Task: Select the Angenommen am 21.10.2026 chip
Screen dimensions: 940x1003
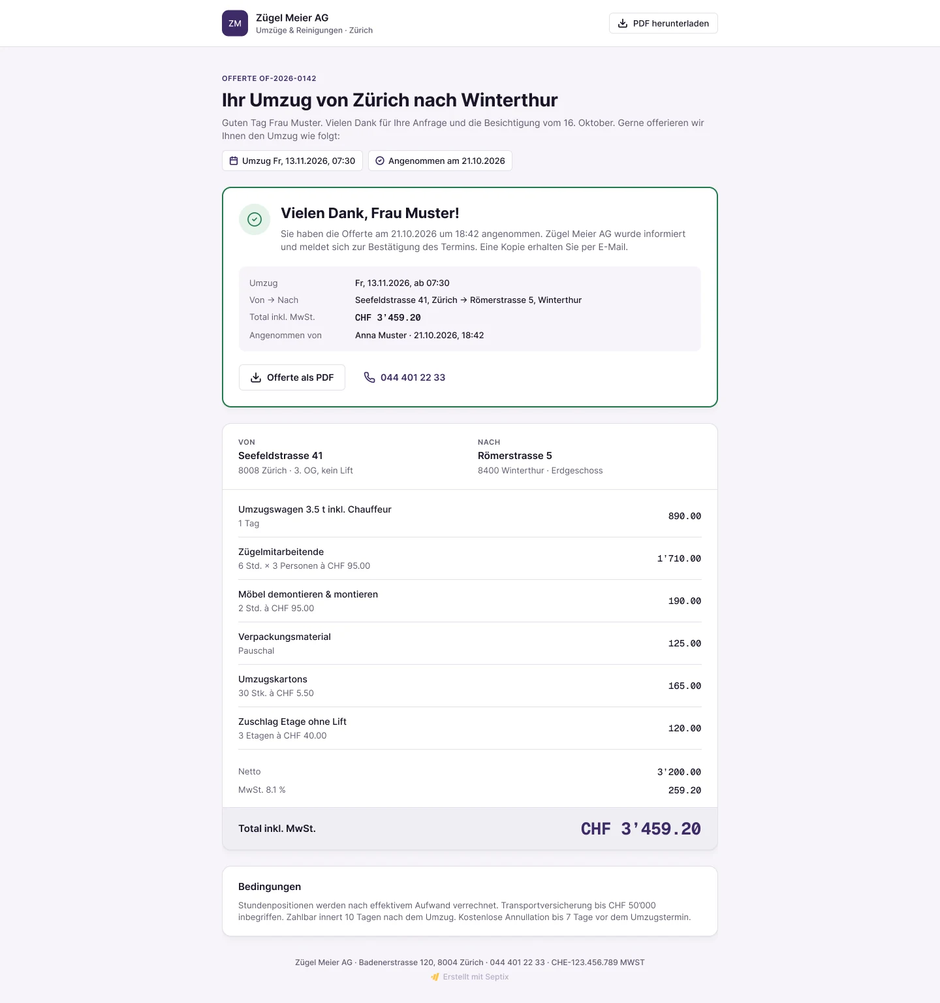Action: coord(440,161)
